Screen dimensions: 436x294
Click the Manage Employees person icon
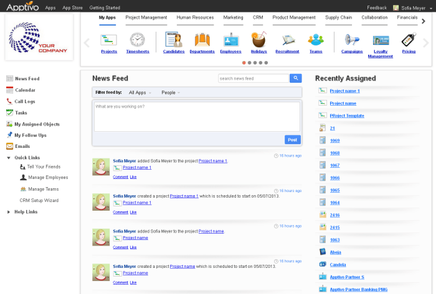[x=23, y=177]
